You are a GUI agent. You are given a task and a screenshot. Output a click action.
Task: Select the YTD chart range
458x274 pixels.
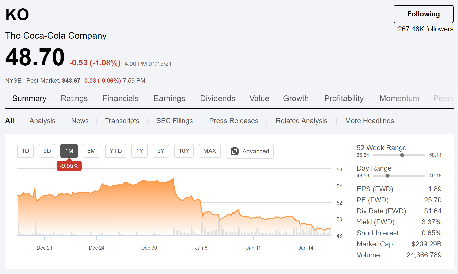click(116, 151)
